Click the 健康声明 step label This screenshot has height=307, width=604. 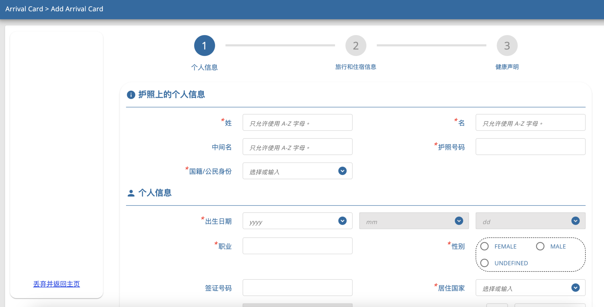(507, 67)
